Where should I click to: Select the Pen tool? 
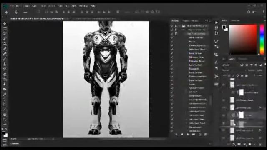[x=5, y=95]
